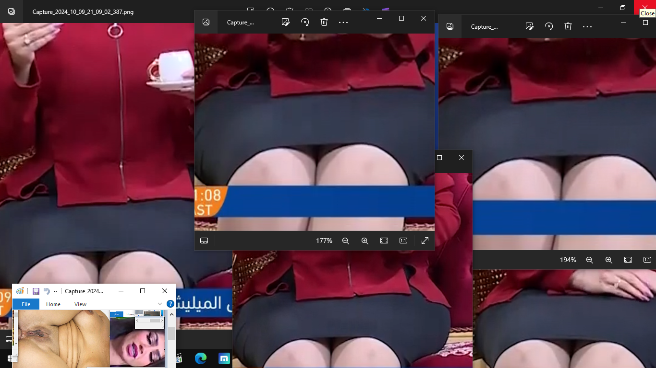The height and width of the screenshot is (368, 656).
Task: Click Edit image icon in 194% Photos window
Action: [x=530, y=26]
